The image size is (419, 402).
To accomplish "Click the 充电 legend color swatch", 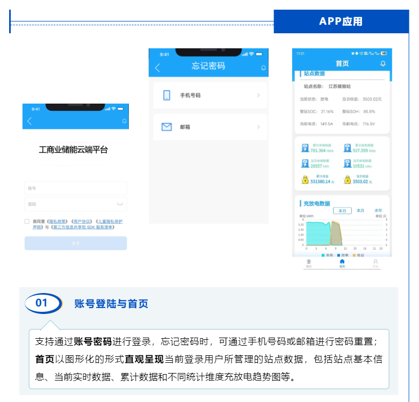I will 323,255.
